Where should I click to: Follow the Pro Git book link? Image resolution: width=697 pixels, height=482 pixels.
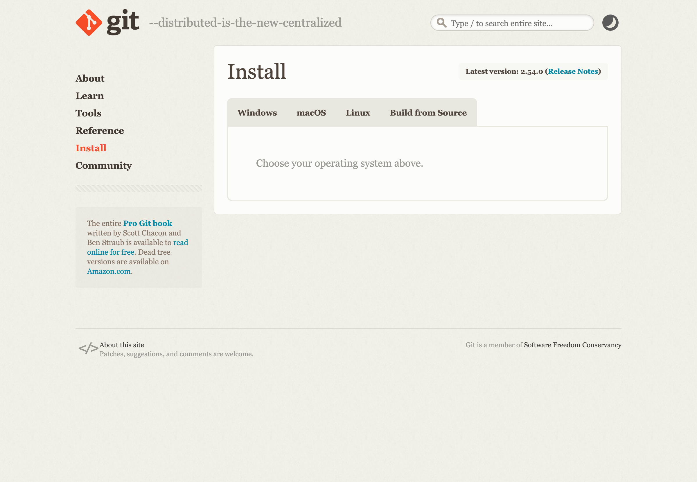[x=148, y=223]
